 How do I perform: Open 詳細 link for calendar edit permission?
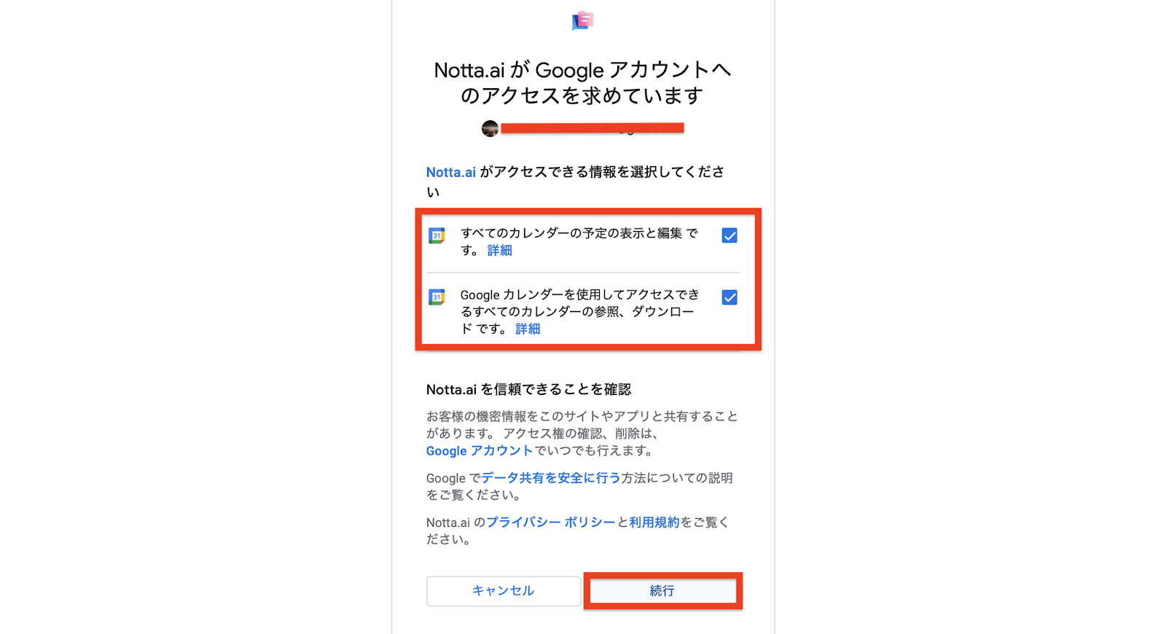(x=500, y=251)
